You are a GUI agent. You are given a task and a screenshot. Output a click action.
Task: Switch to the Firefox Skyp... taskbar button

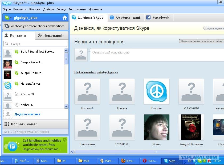click(x=129, y=161)
